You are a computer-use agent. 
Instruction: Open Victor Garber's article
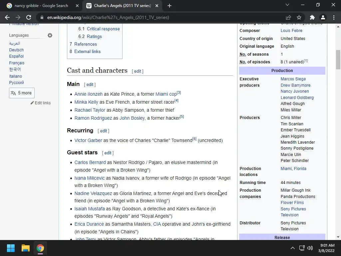(x=88, y=140)
